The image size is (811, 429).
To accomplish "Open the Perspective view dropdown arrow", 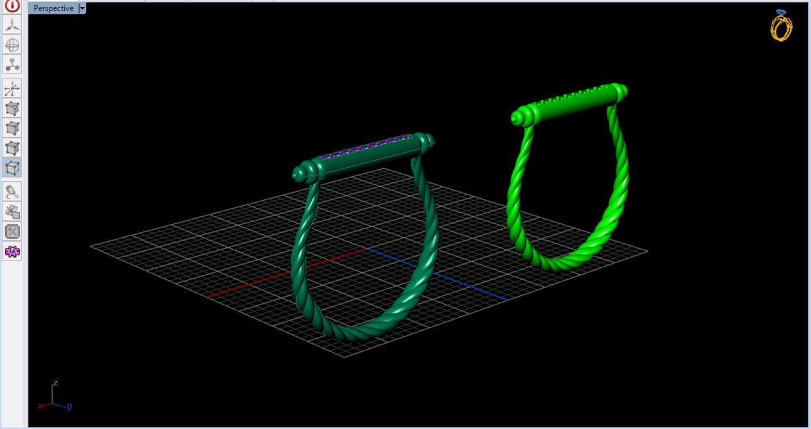I will pos(82,8).
